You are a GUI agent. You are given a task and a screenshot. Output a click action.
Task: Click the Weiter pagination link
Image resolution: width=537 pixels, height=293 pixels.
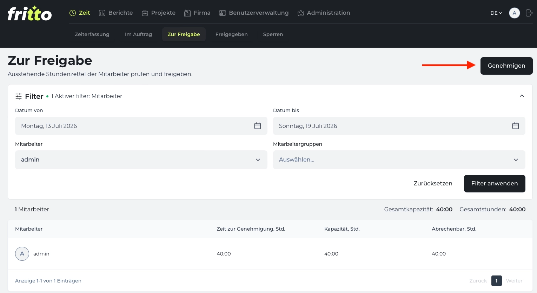514,281
